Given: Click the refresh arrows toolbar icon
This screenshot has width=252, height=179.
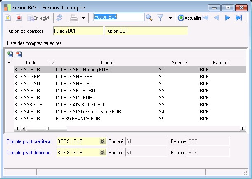Looking at the screenshot, I should (x=59, y=18).
